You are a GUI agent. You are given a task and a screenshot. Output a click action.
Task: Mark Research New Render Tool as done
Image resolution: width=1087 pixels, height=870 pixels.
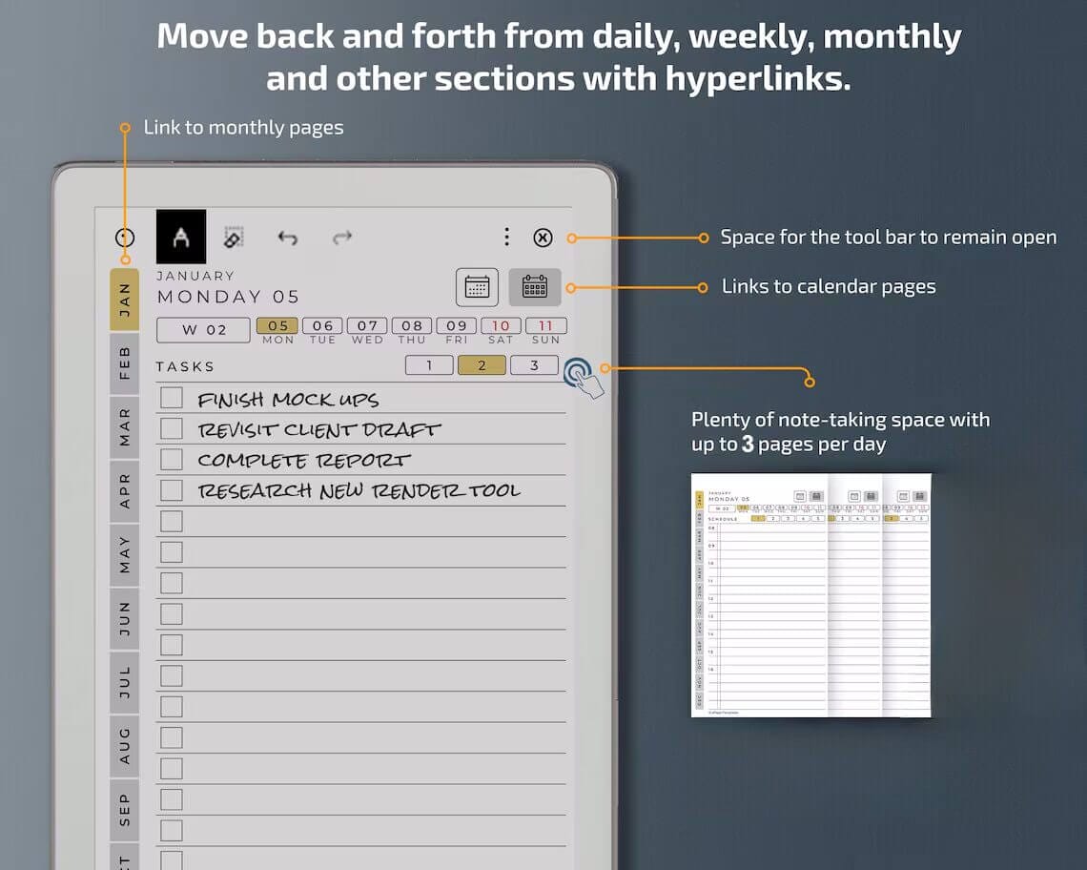172,490
